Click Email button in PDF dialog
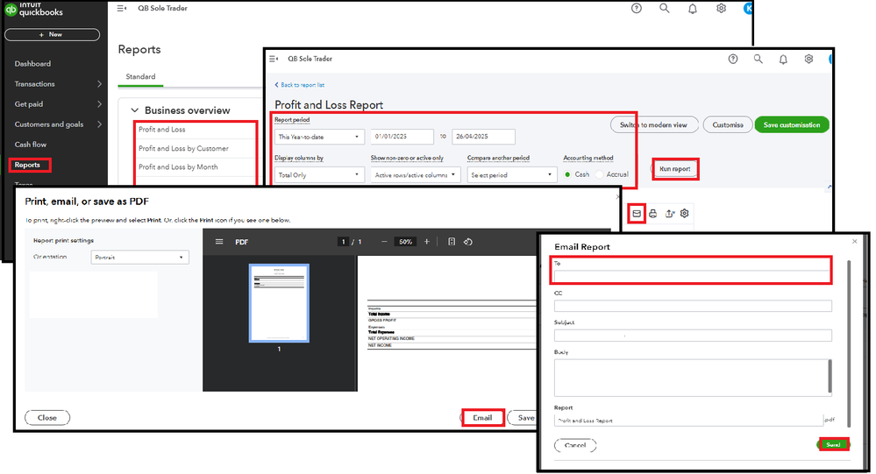Viewport: 876px width, 474px height. pos(482,418)
